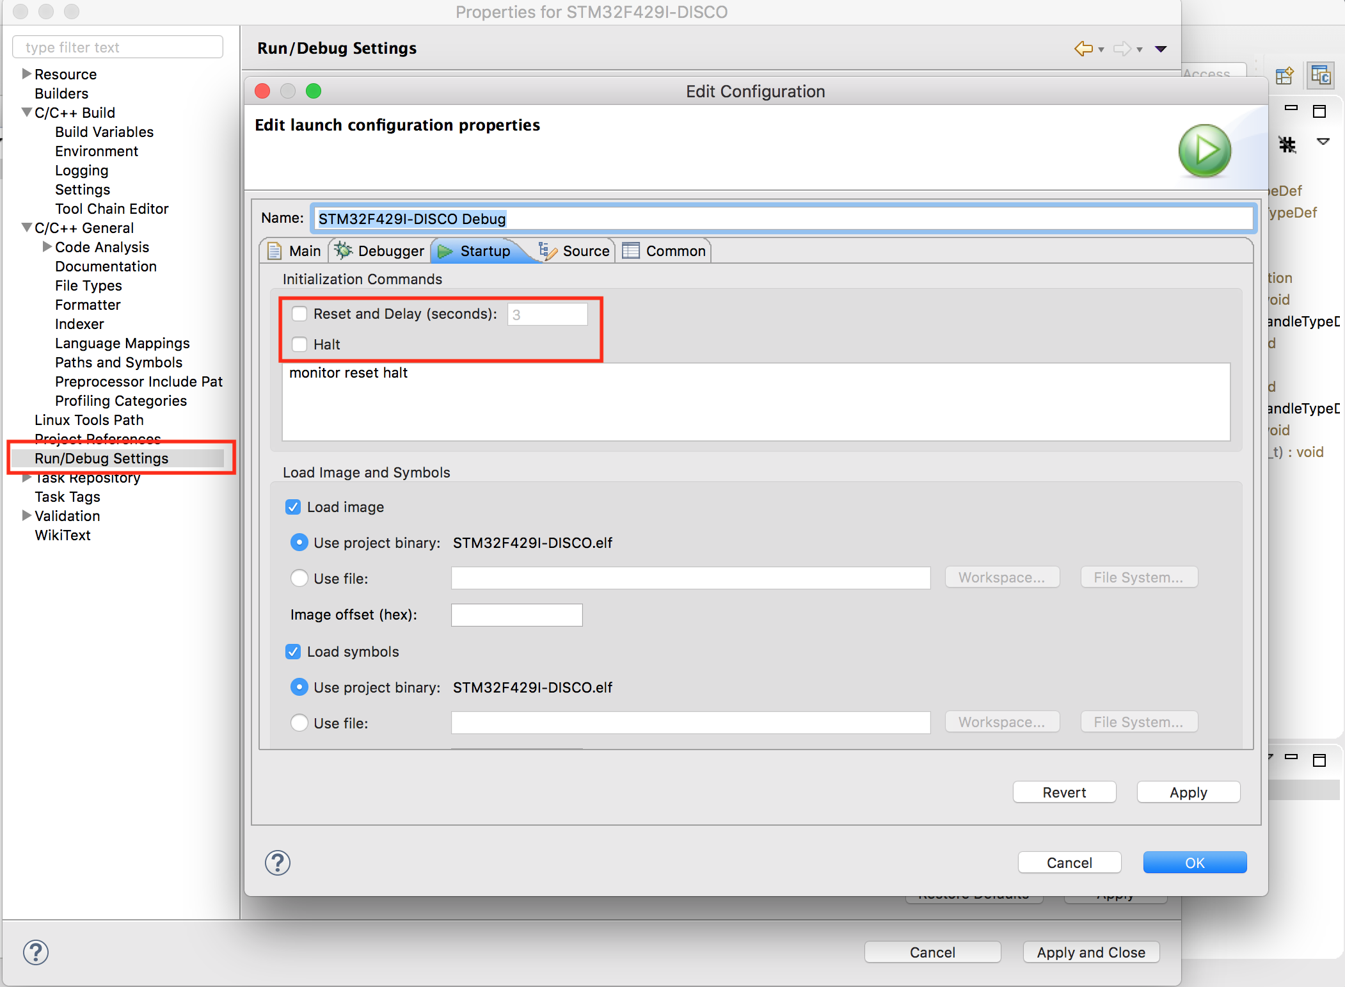The image size is (1345, 987).
Task: Switch to the Source tab
Action: pyautogui.click(x=574, y=251)
